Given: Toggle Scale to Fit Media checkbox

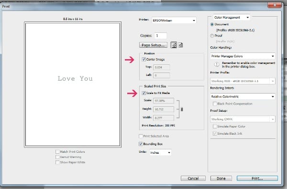Looking at the screenshot, I should point(143,93).
